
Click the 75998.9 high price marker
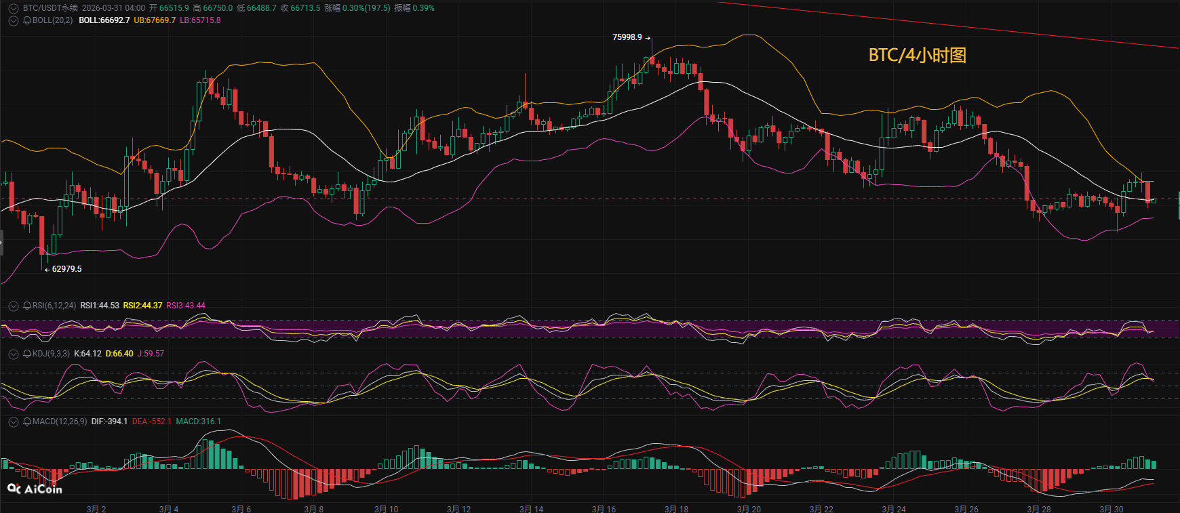click(627, 37)
